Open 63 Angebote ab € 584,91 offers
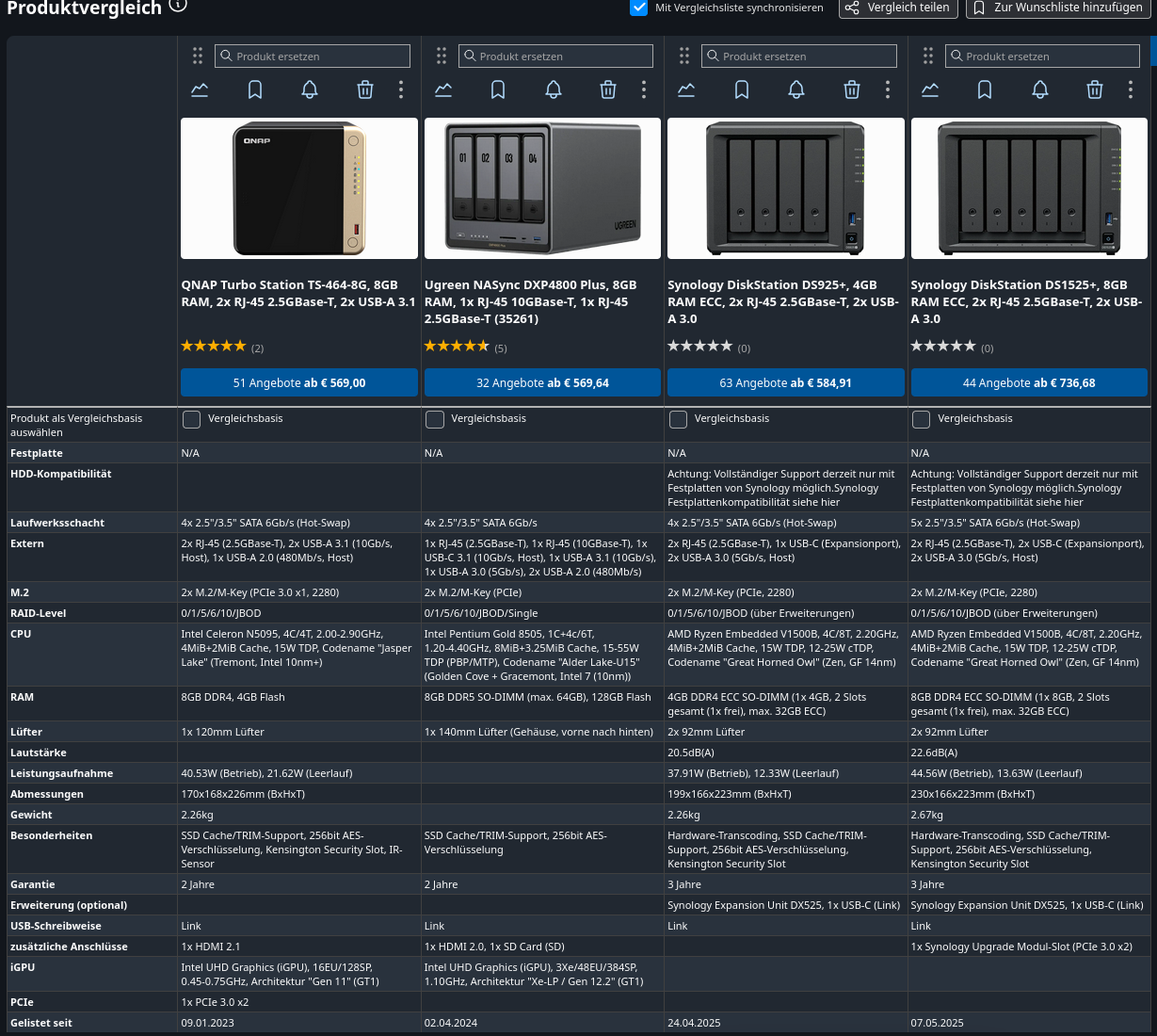 tap(786, 382)
